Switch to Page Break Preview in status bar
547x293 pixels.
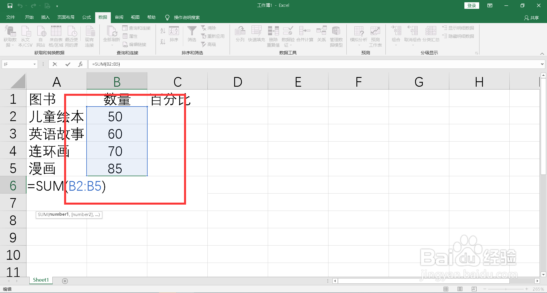tap(474, 289)
